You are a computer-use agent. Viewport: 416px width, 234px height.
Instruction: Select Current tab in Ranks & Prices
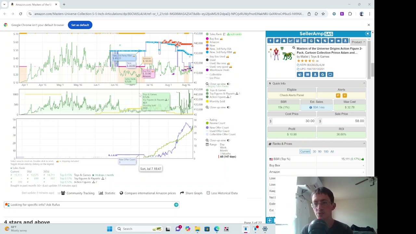click(x=305, y=151)
